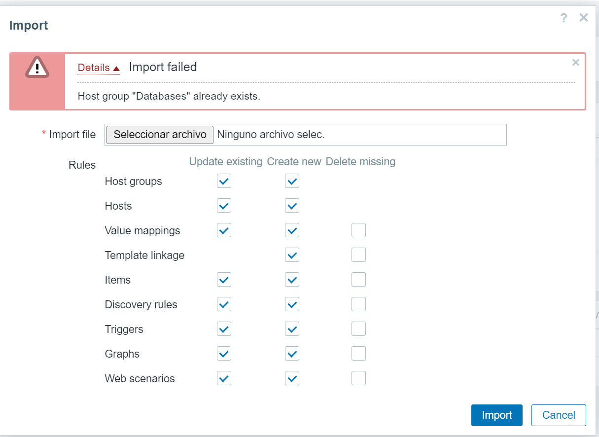Collapse the error Details section
The width and height of the screenshot is (599, 437).
(99, 68)
